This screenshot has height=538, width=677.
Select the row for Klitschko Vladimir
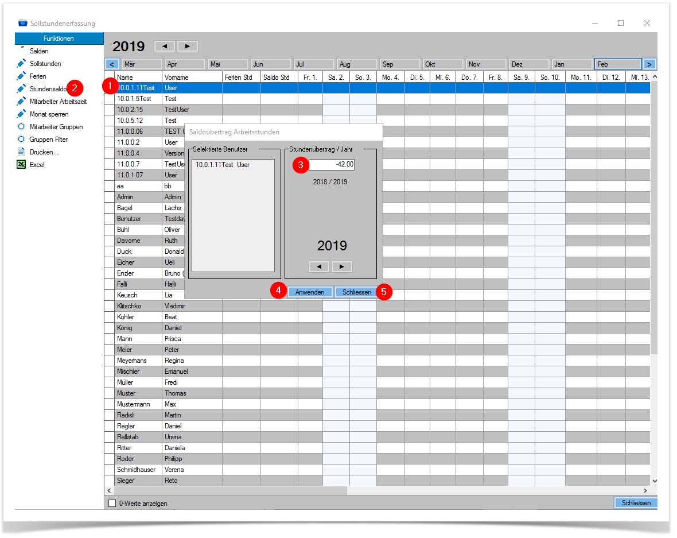click(377, 306)
